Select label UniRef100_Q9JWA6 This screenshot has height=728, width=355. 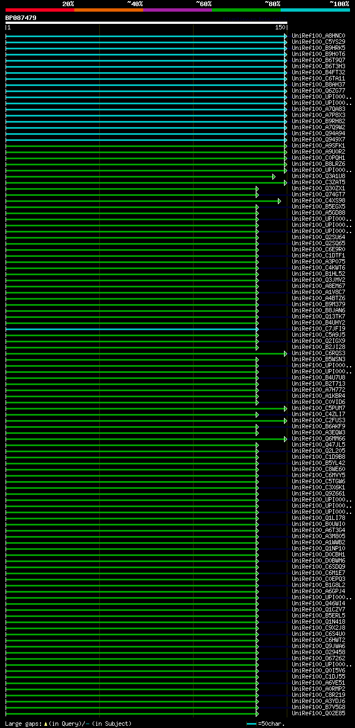pyautogui.click(x=318, y=646)
